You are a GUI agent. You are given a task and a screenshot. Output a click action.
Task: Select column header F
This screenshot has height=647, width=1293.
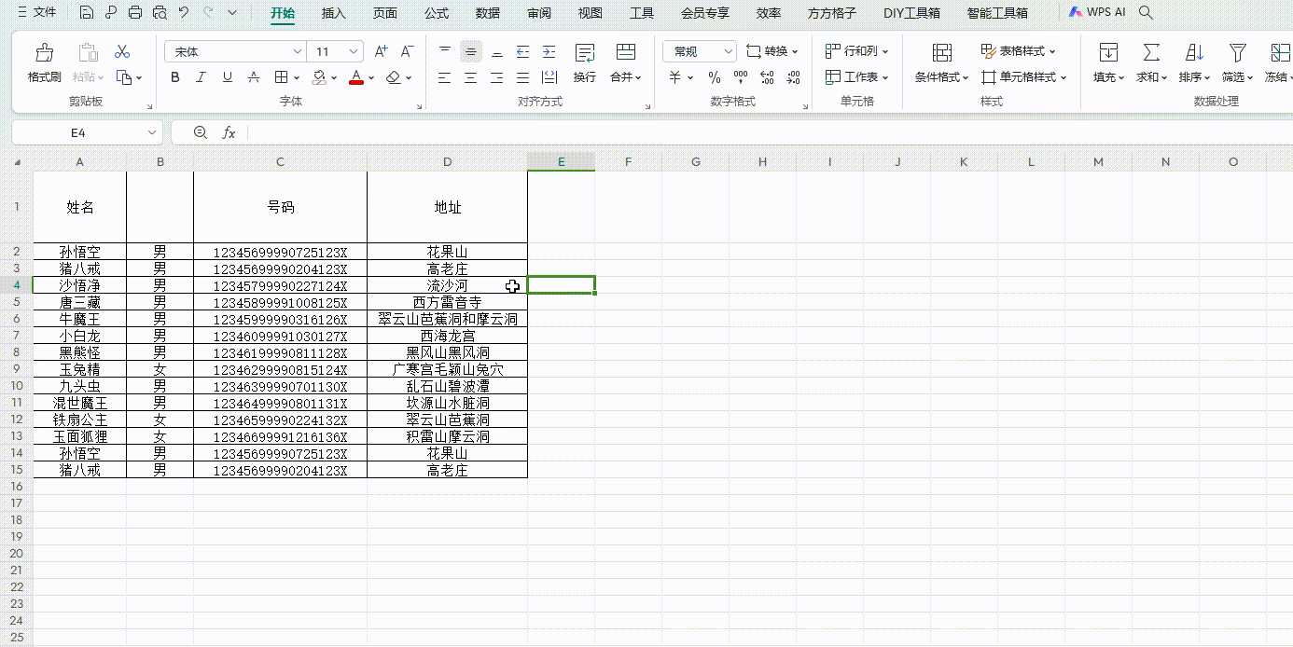pos(629,162)
